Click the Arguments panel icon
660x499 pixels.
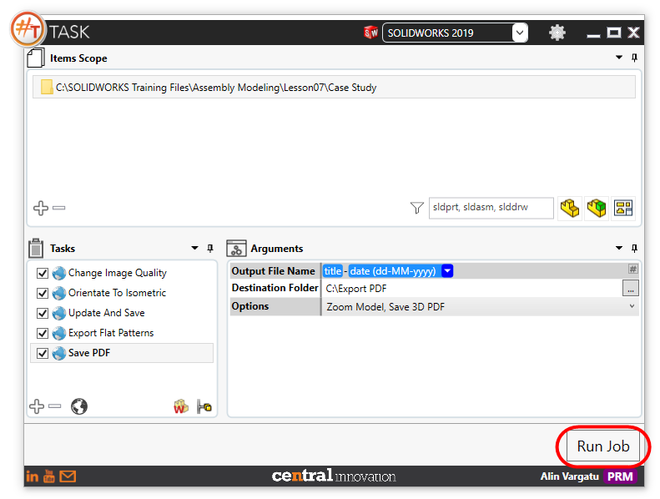[236, 248]
